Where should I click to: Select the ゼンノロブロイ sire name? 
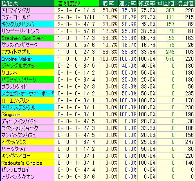tap(15, 170)
